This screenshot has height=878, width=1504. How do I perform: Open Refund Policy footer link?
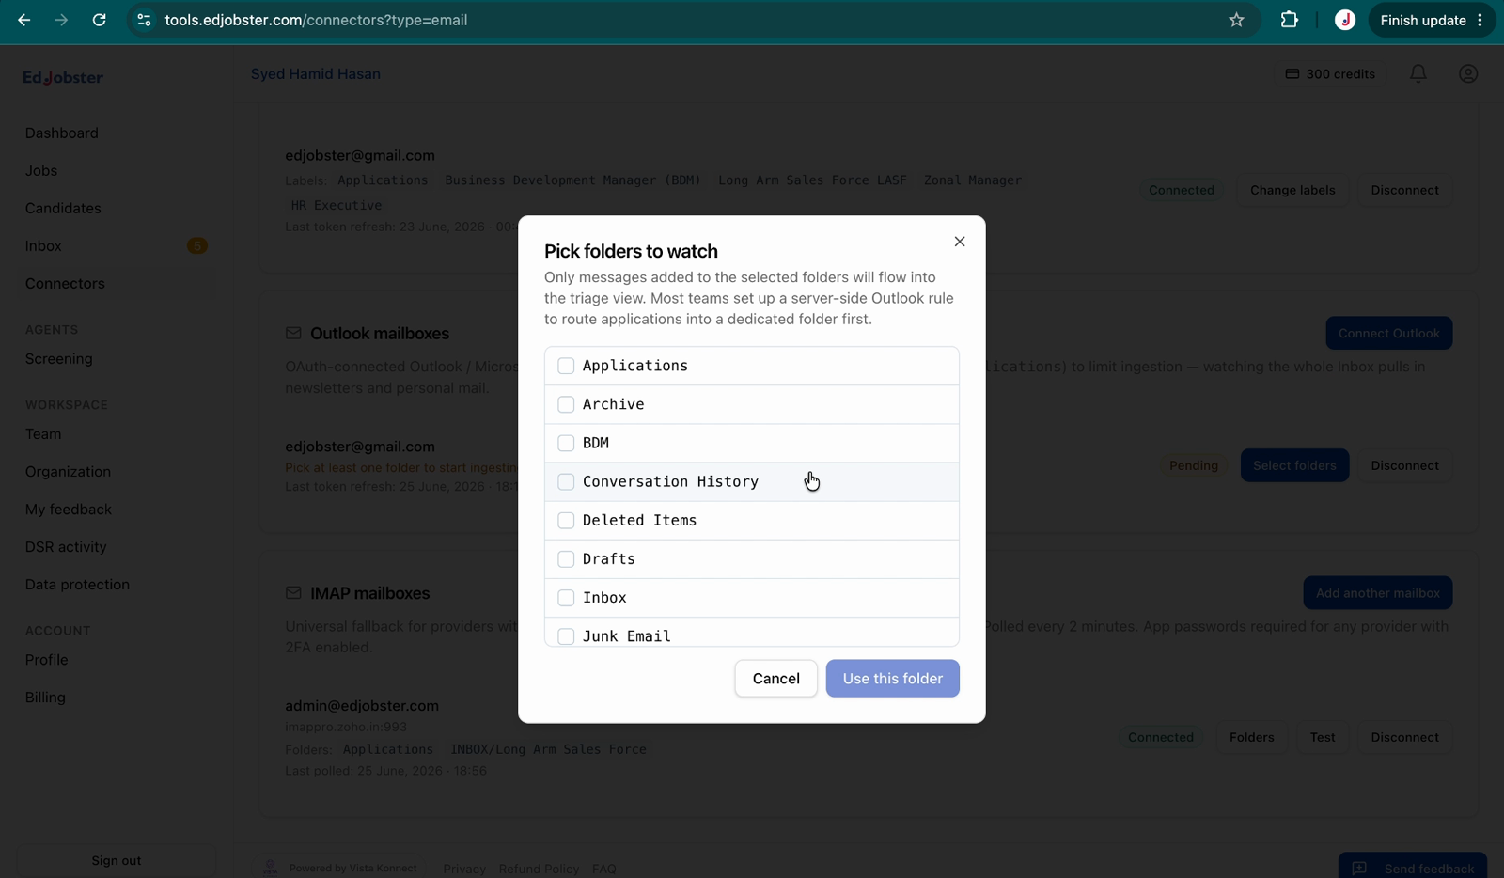539,869
